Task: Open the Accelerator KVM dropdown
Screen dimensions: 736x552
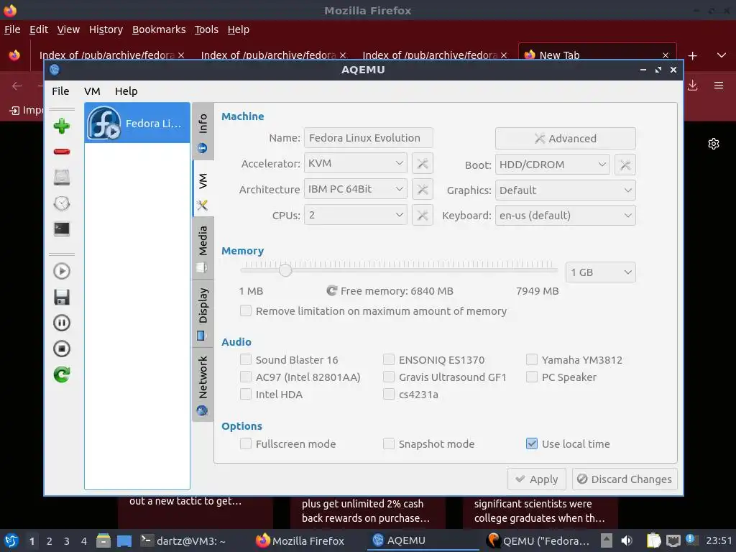Action: [x=355, y=163]
